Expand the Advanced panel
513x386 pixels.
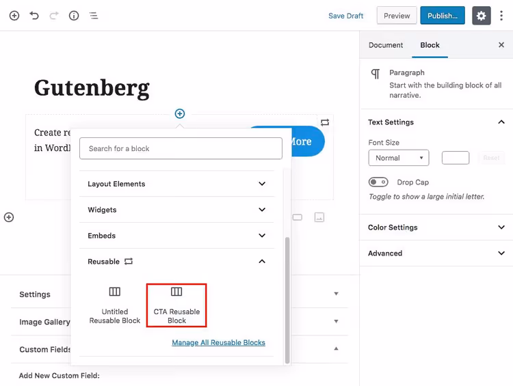click(436, 253)
